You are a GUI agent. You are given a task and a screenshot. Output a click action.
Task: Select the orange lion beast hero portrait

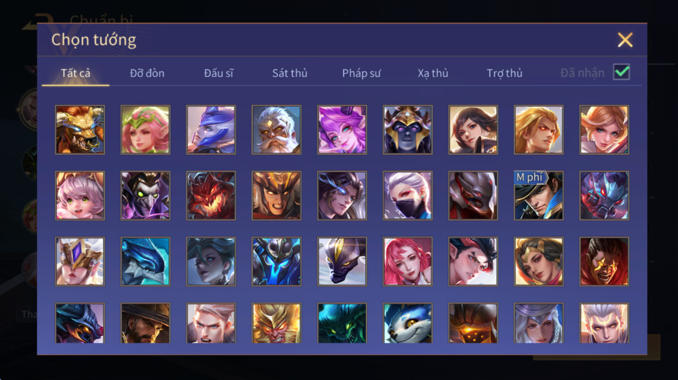tap(80, 130)
